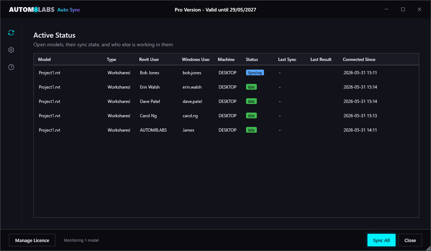This screenshot has width=431, height=251.
Task: Sort by the Machine column header
Action: pos(226,60)
